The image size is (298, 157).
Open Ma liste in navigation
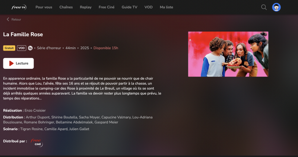(x=167, y=7)
